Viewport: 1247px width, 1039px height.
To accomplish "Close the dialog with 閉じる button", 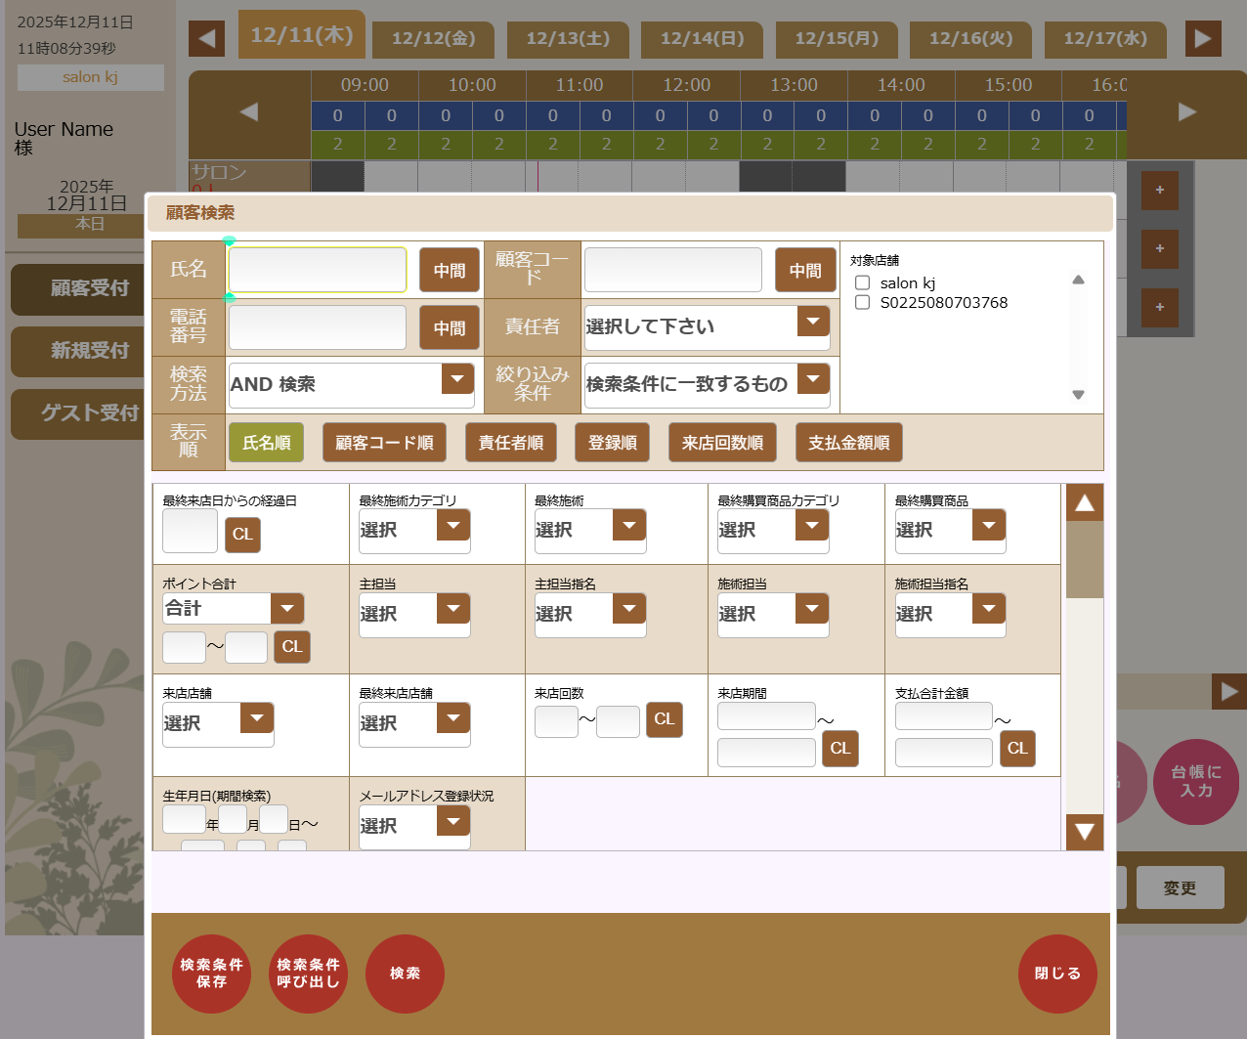I will click(x=1057, y=974).
